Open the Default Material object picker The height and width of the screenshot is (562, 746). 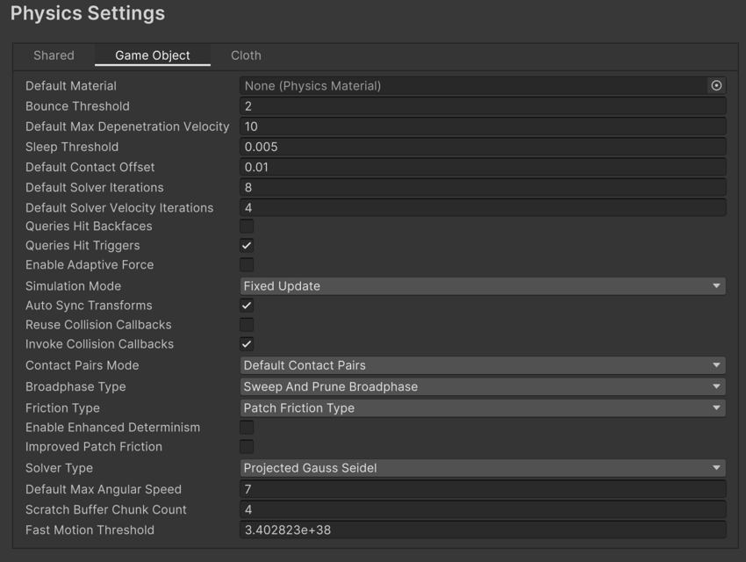[716, 85]
